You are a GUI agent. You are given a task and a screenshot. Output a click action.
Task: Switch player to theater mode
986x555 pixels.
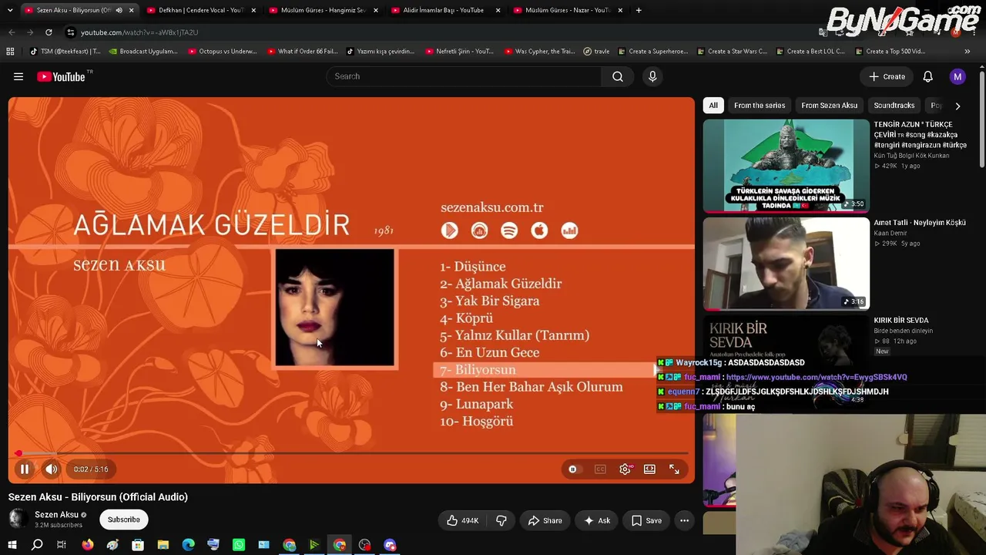[649, 469]
